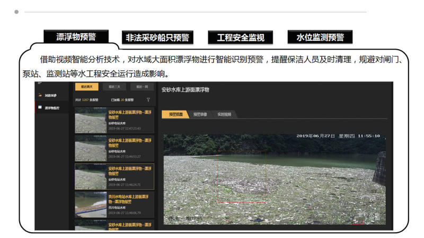Filter alerts by 最近三天

pyautogui.click(x=115, y=87)
